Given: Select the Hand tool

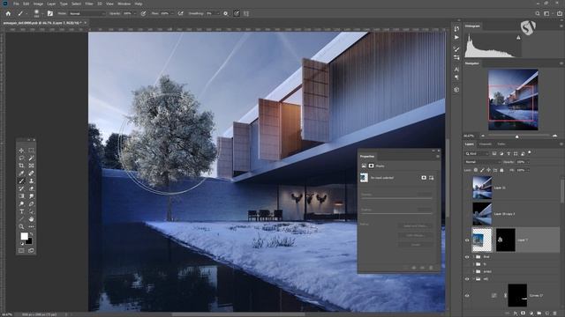Looking at the screenshot, I should [32, 219].
